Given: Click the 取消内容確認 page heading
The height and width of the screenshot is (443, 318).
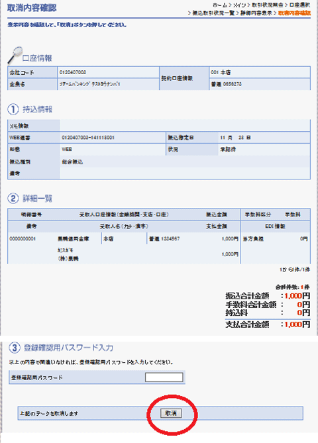Looking at the screenshot, I should coord(32,8).
